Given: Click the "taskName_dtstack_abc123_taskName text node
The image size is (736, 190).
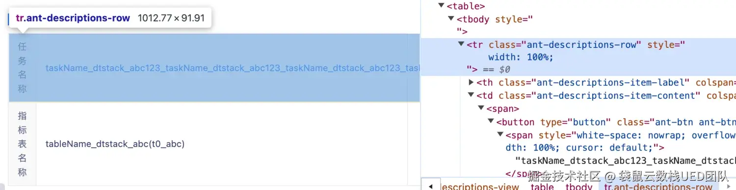Looking at the screenshot, I should (626, 160).
